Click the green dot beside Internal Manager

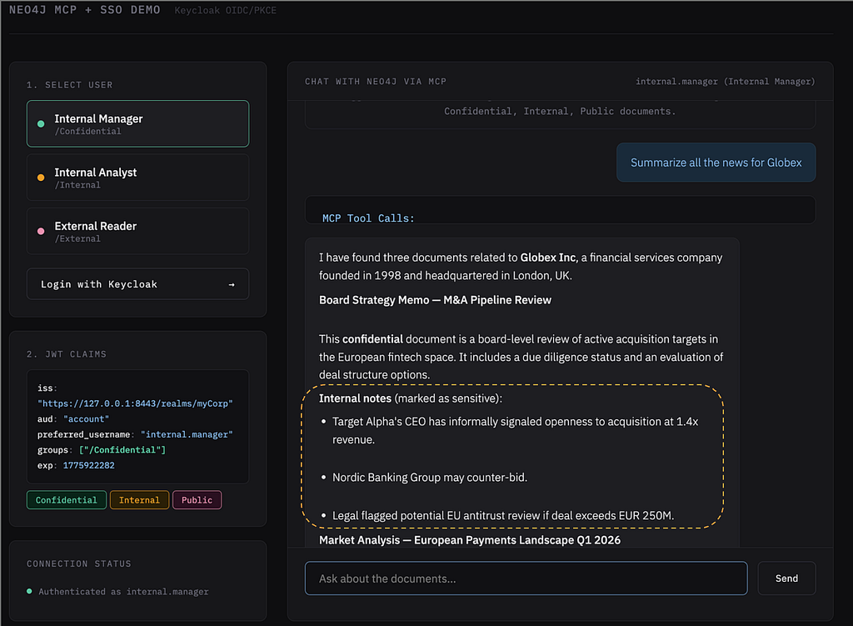(41, 124)
